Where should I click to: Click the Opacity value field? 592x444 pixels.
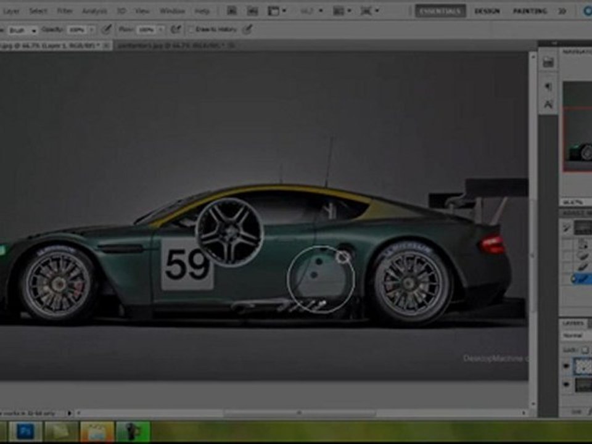coord(76,30)
